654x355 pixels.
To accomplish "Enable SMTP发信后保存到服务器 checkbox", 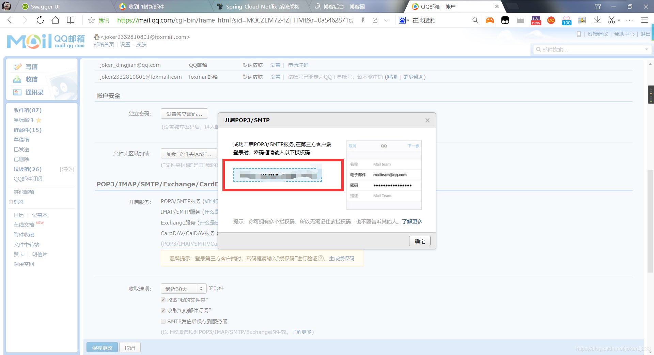I will pos(163,321).
